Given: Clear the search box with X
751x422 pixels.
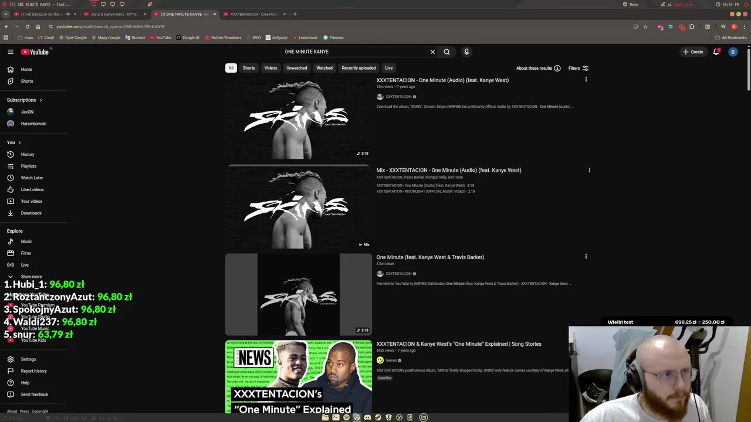Looking at the screenshot, I should pyautogui.click(x=432, y=52).
